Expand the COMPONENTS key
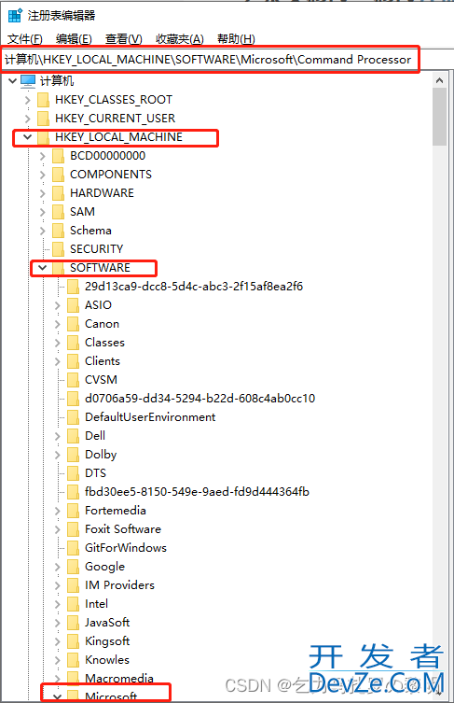The width and height of the screenshot is (454, 703). (x=43, y=175)
